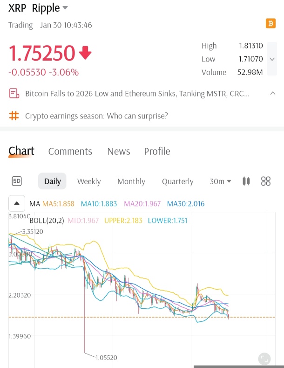The height and width of the screenshot is (368, 284).
Task: Switch to the News tab
Action: point(119,152)
